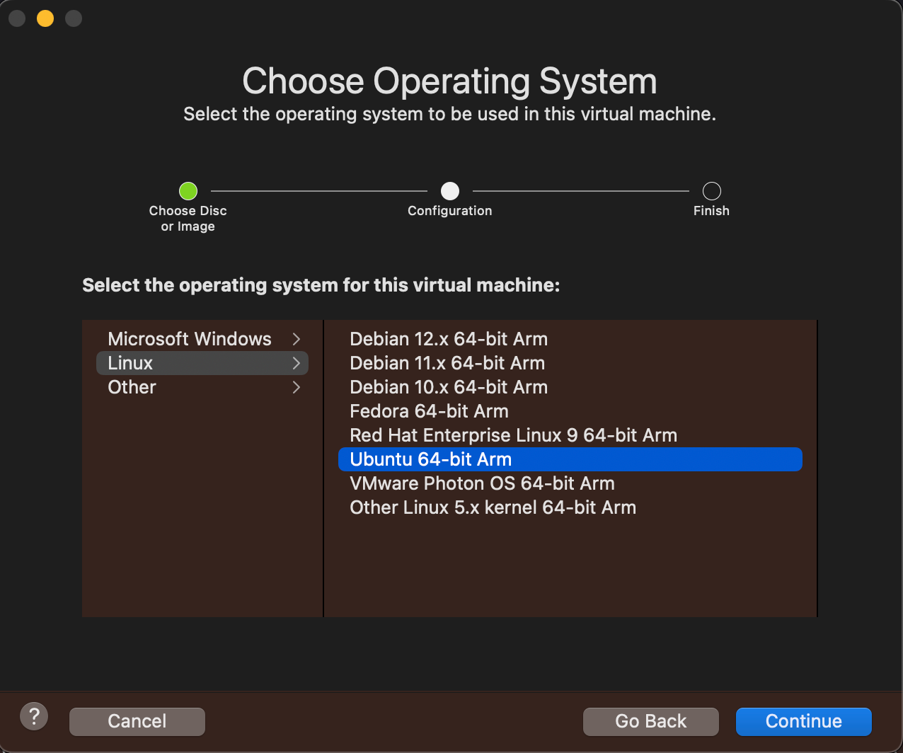The height and width of the screenshot is (753, 903).
Task: Select Red Hat Enterprise Linux 9
Action: tap(570, 435)
